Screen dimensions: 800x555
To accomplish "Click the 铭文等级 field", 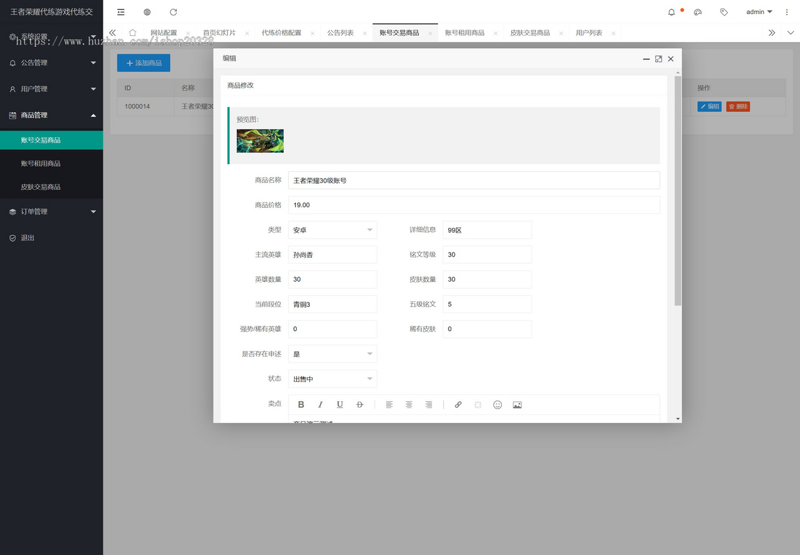I will 487,255.
